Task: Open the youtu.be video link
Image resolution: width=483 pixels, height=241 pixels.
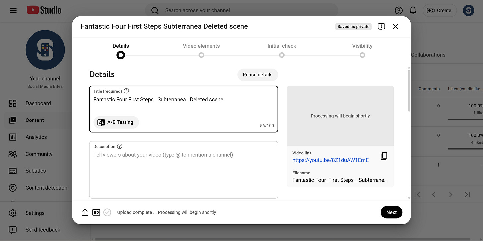Action: pyautogui.click(x=330, y=160)
